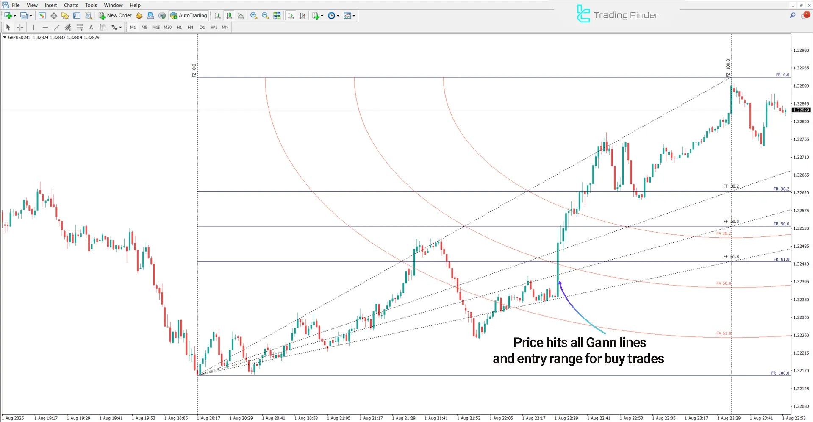Click the Zoom In magnifier icon
This screenshot has height=422, width=813.
pos(254,16)
